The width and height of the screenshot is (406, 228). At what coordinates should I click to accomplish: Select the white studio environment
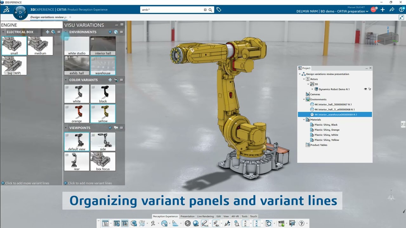click(77, 46)
